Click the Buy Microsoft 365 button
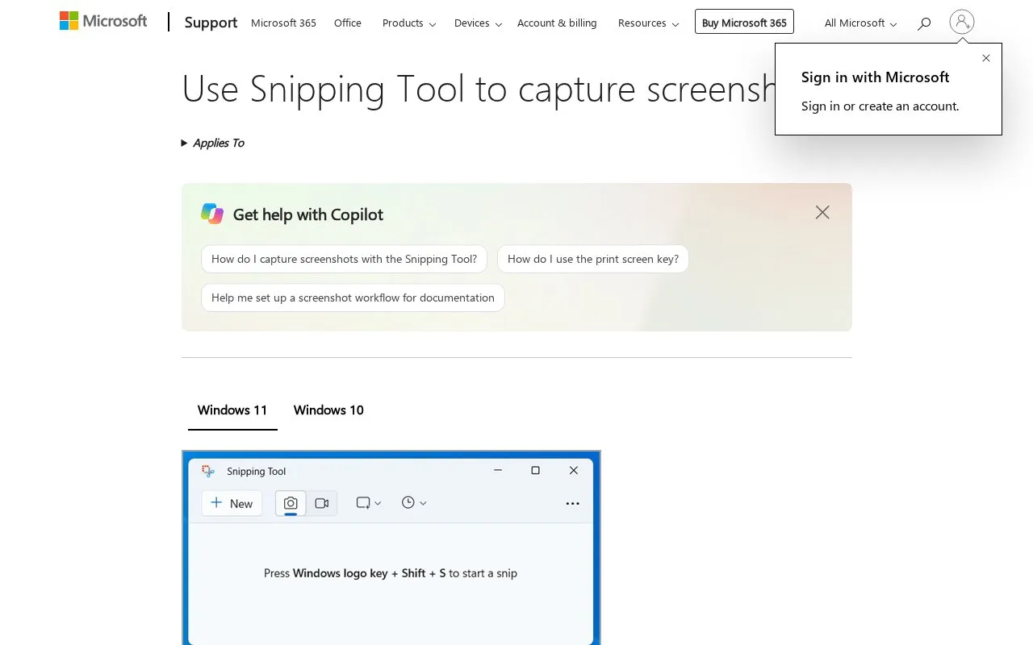This screenshot has width=1033, height=645. (744, 23)
